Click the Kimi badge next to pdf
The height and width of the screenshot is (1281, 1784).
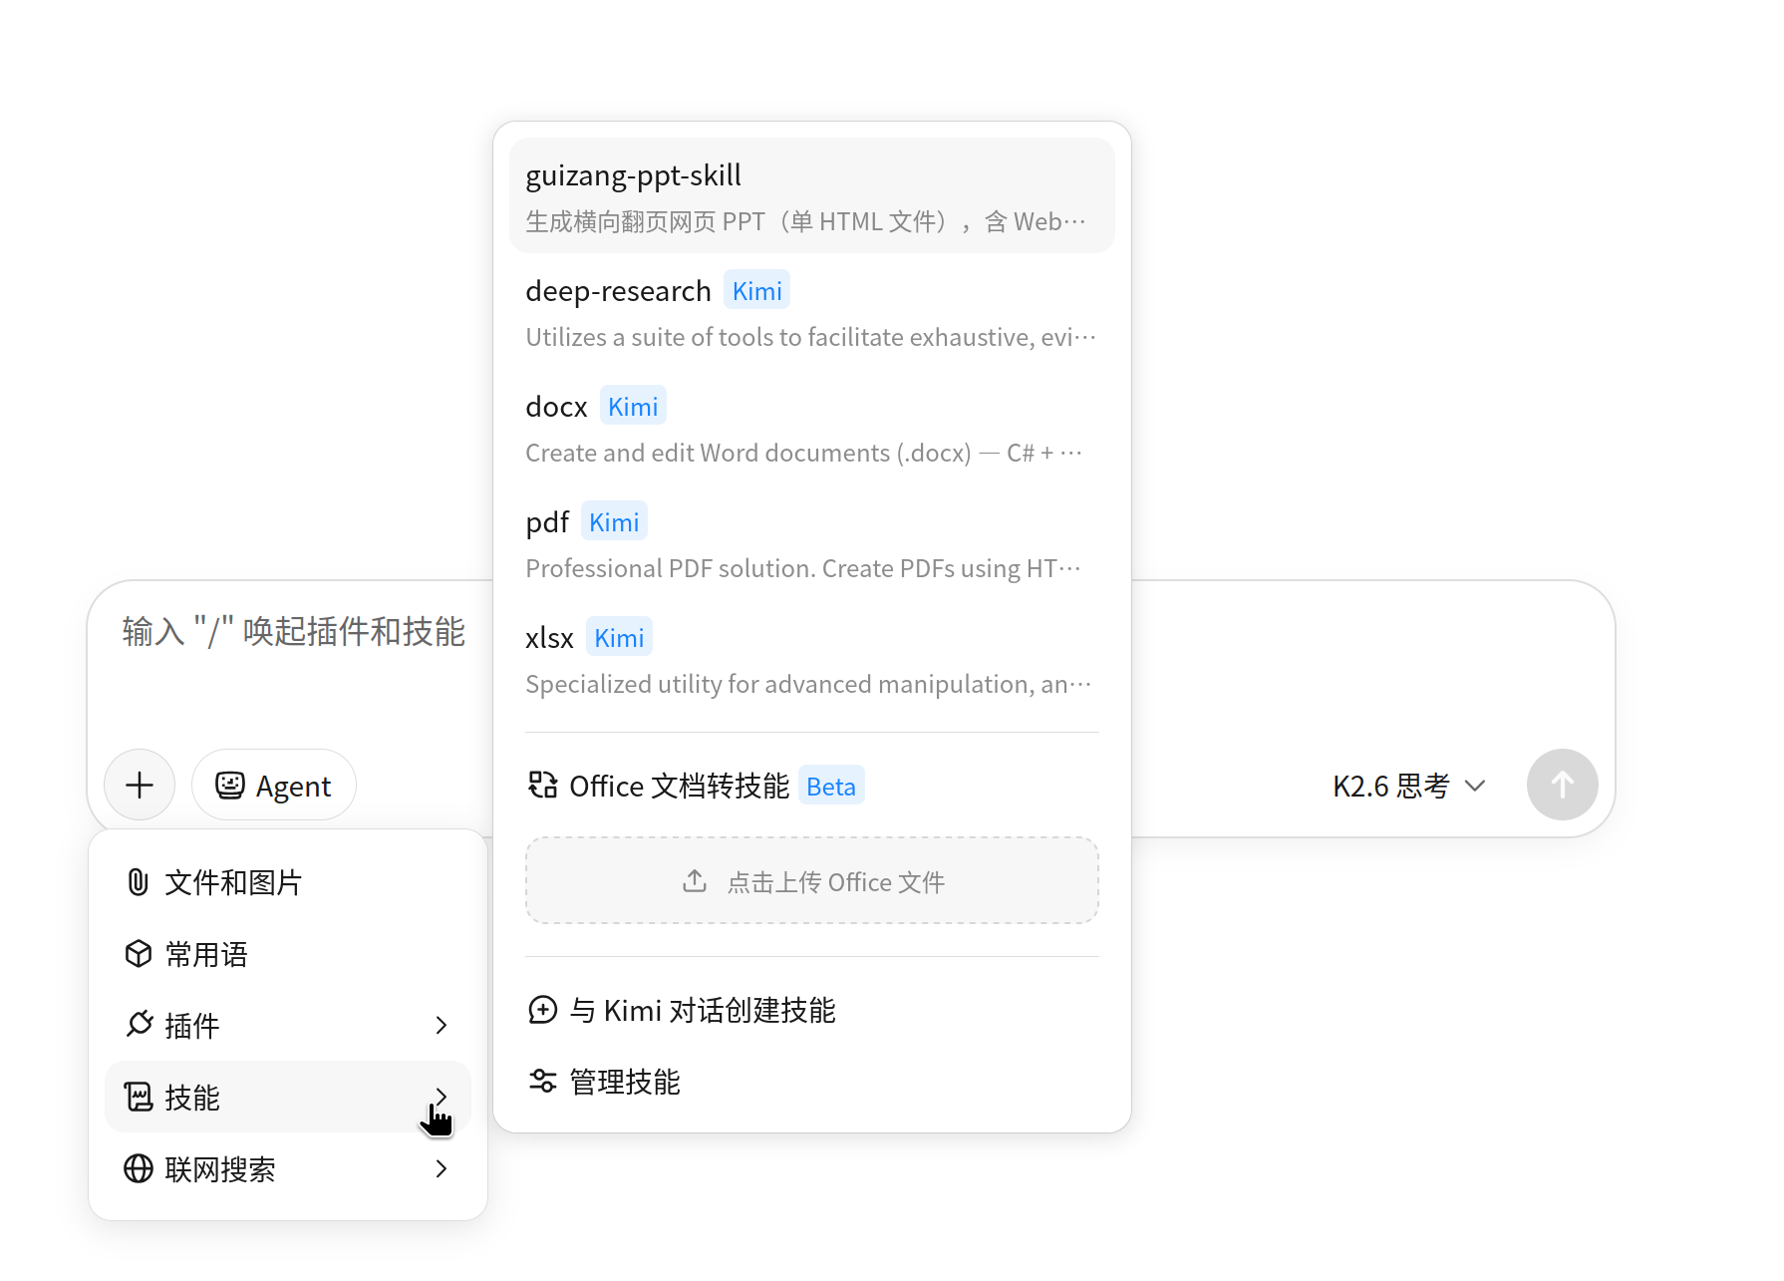click(x=614, y=521)
